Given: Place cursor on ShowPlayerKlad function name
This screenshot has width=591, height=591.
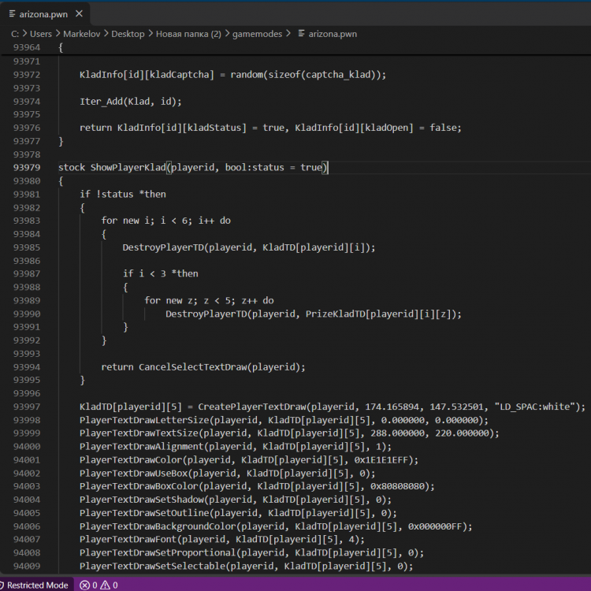Looking at the screenshot, I should click(x=128, y=167).
